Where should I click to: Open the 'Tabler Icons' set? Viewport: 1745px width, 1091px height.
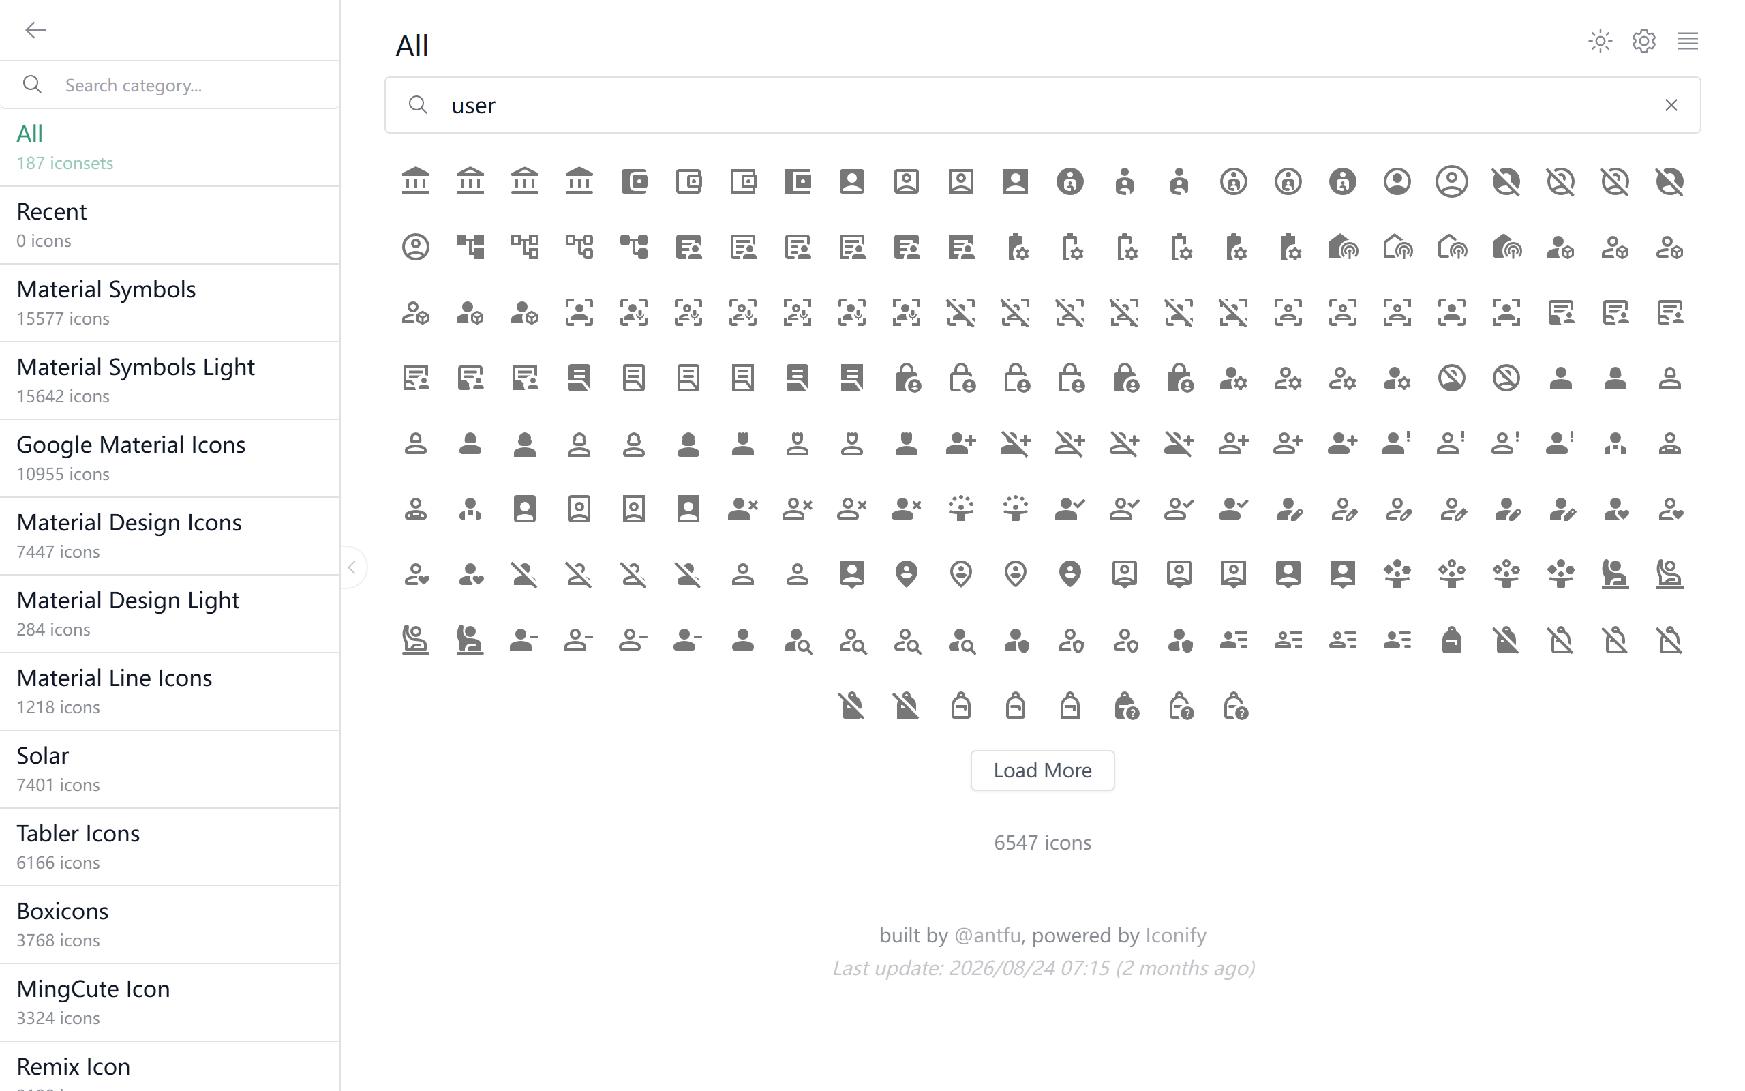point(170,847)
